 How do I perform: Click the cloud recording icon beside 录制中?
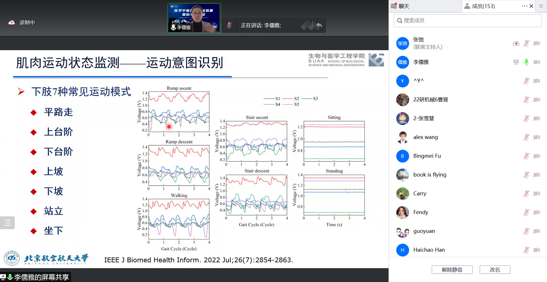click(x=11, y=23)
